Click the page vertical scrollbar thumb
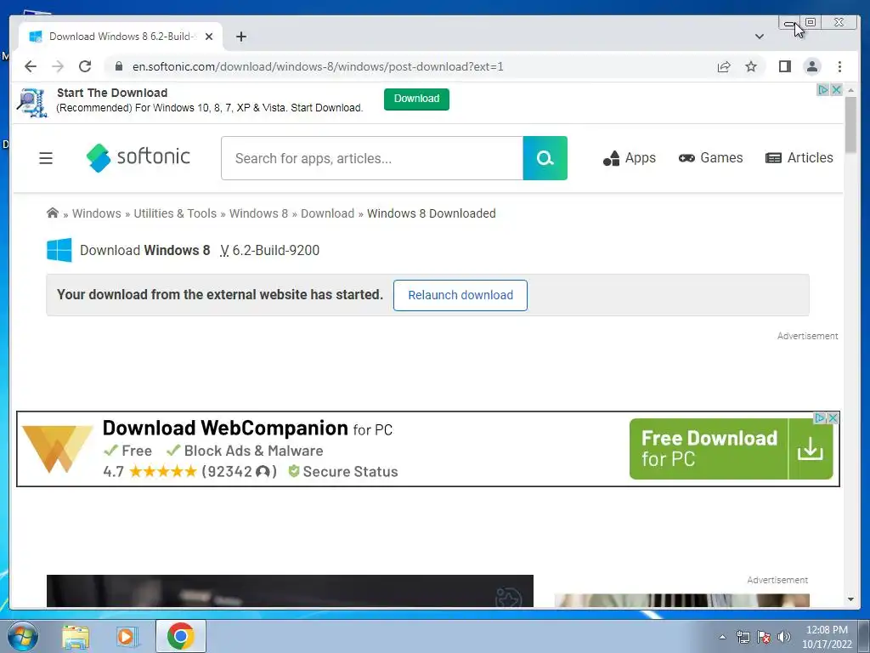The height and width of the screenshot is (653, 870). [x=850, y=124]
